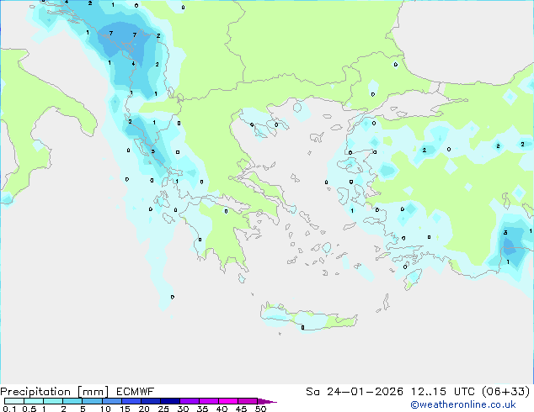The height and width of the screenshot is (412, 534).
Task: Click the 45–50 mm legend swatch
Action: (248, 401)
